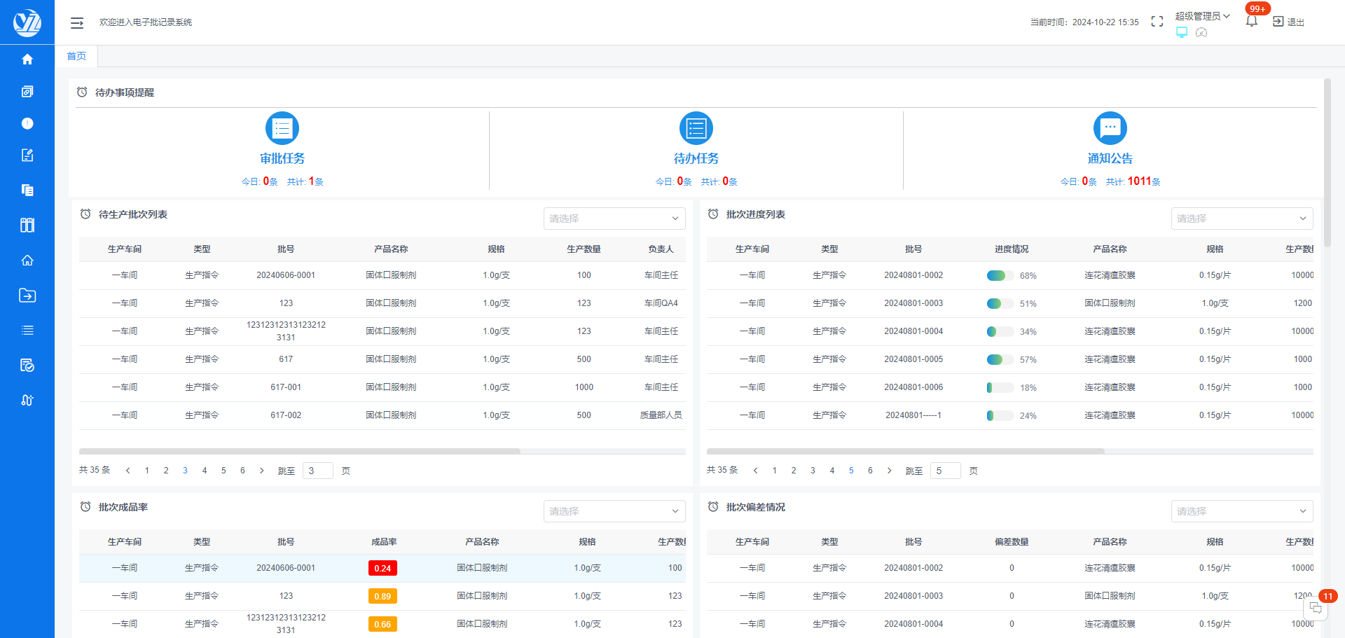Click 批次进度列表 header 进度情况
Viewport: 1345px width, 638px height.
pos(1012,249)
